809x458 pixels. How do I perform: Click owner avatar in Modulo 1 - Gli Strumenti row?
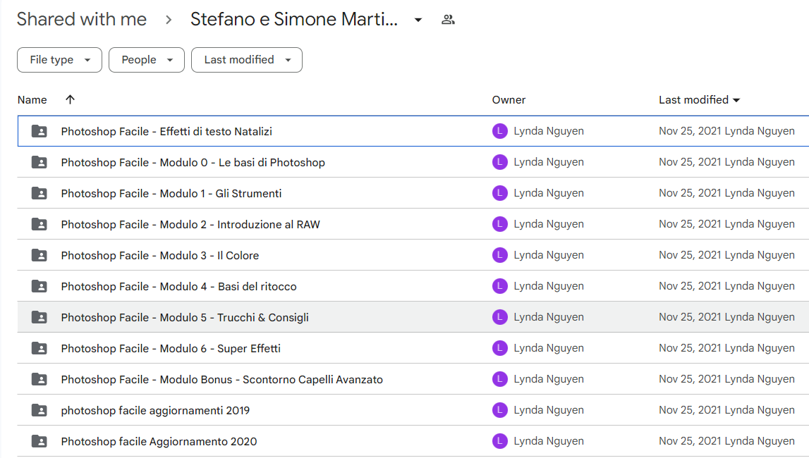pyautogui.click(x=499, y=192)
